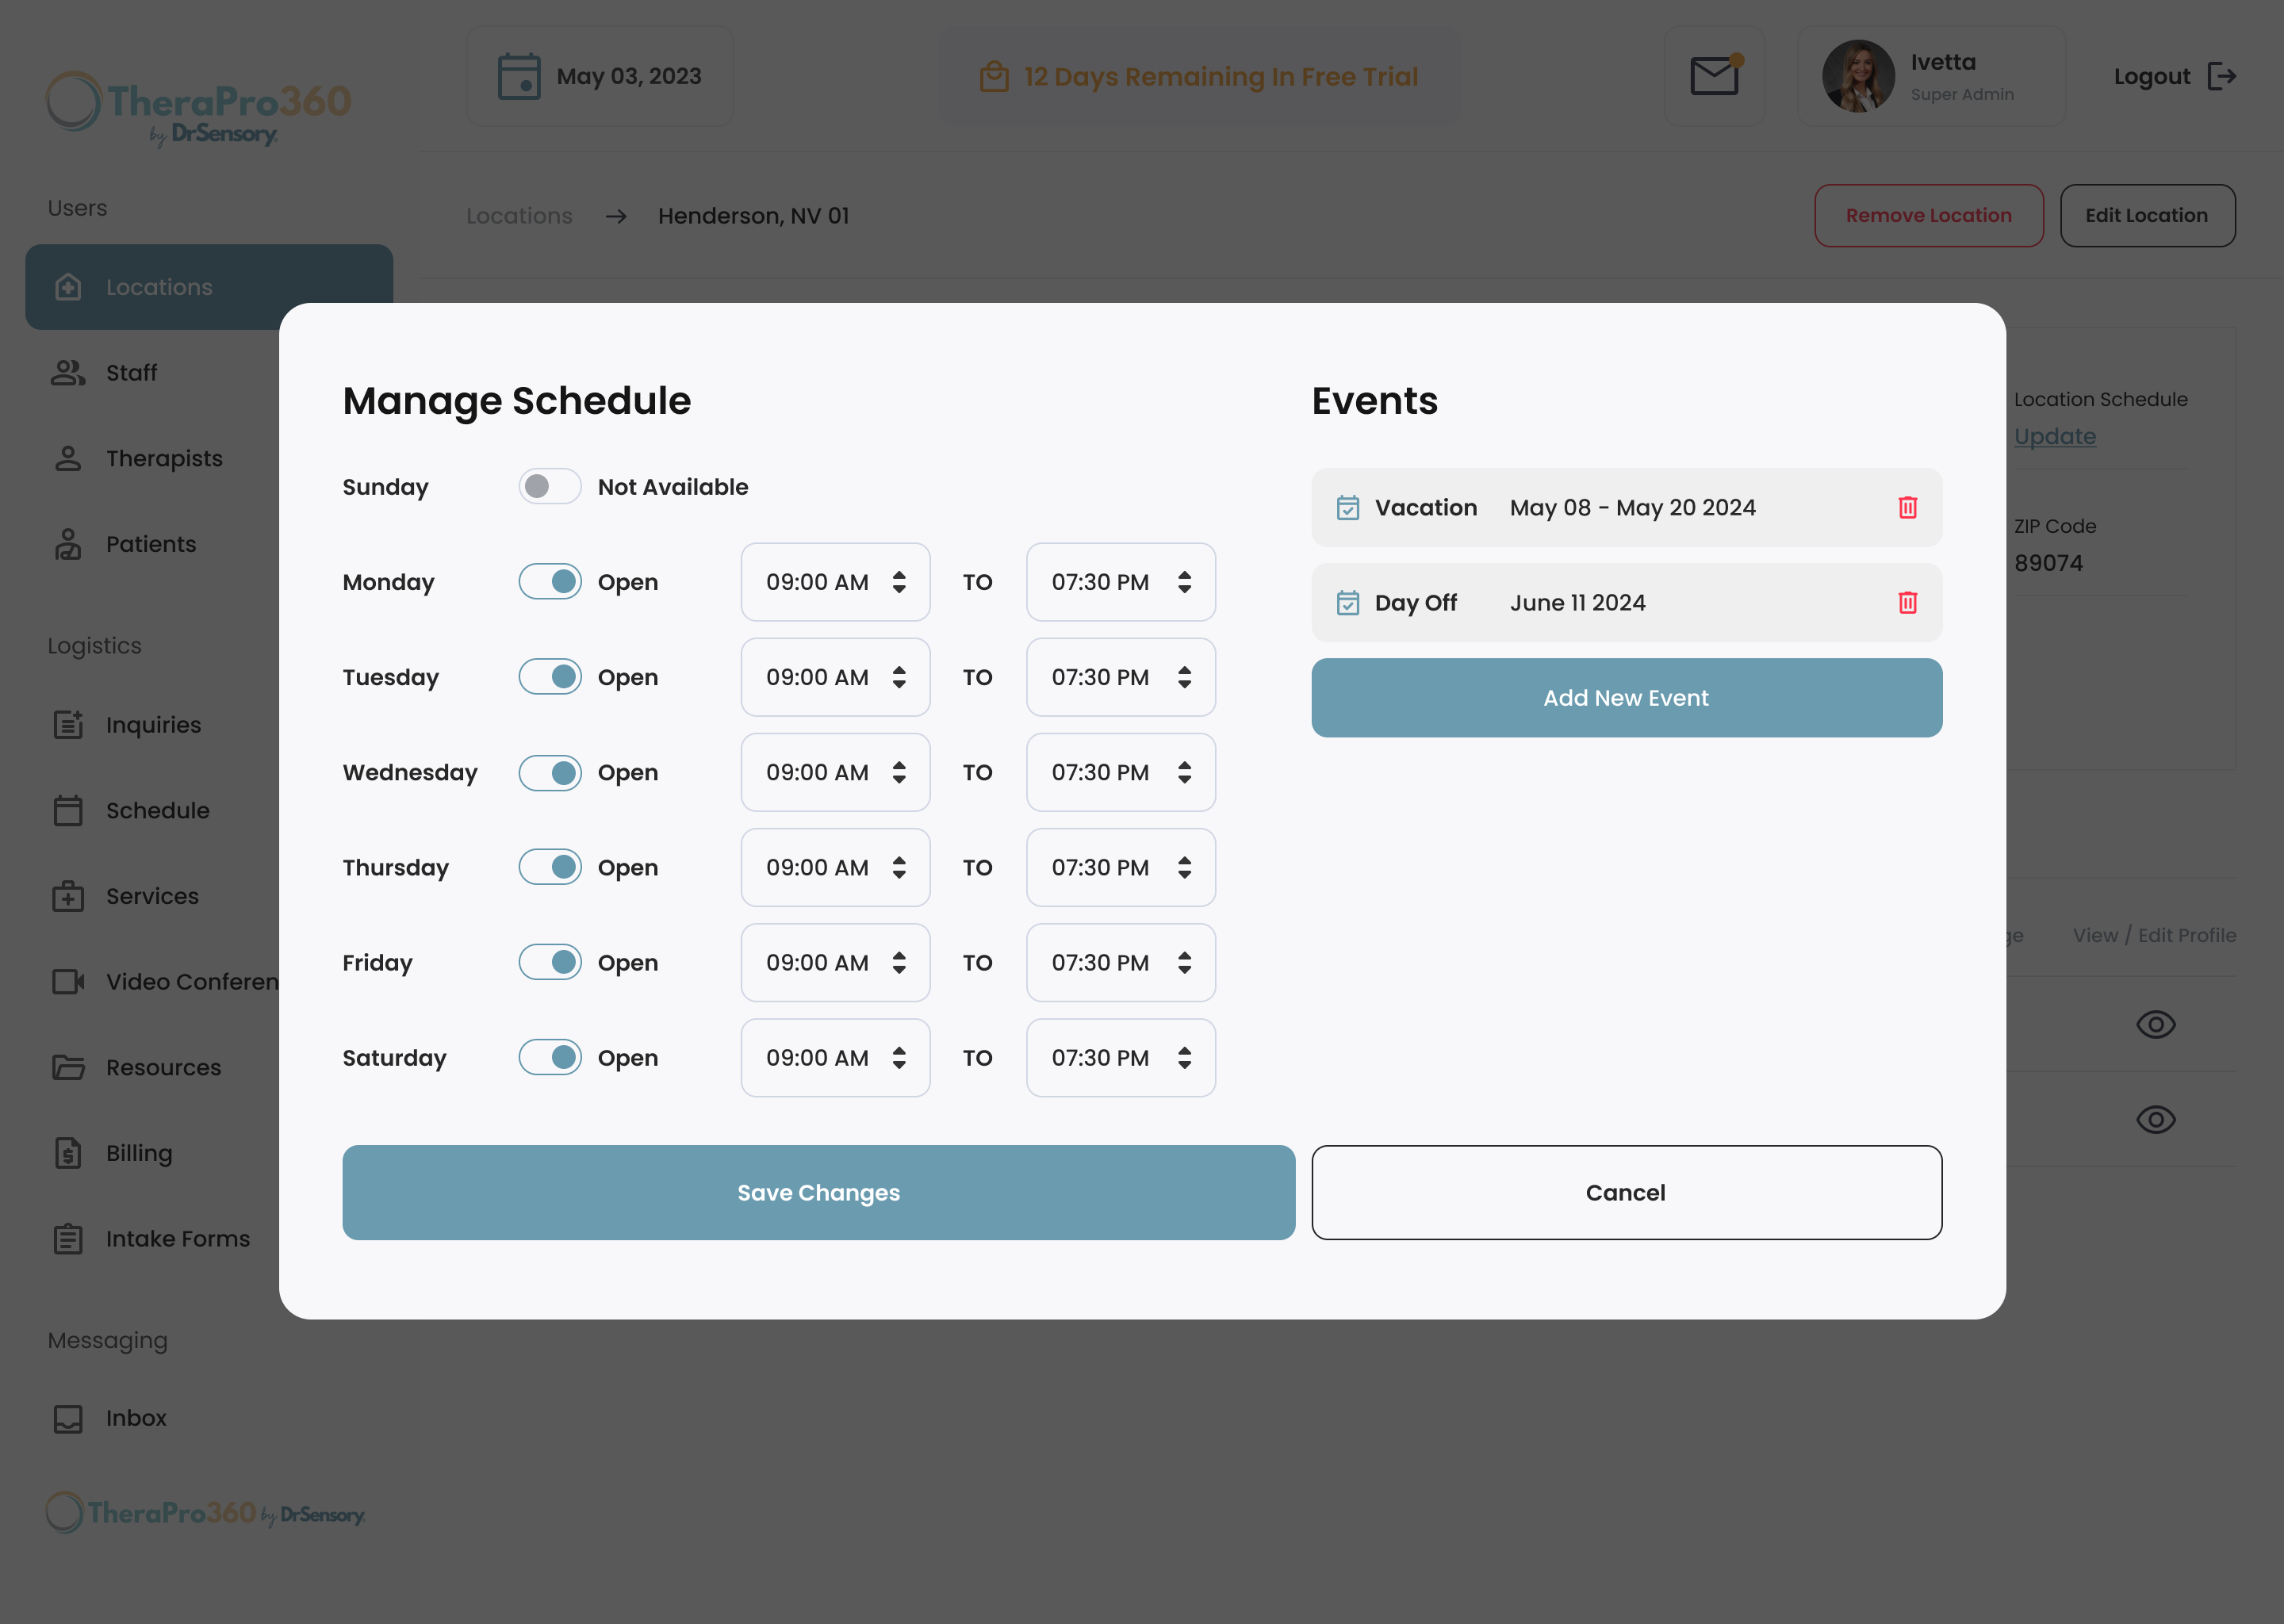
Task: Click the TheraPro360 logo at top left
Action: [199, 109]
